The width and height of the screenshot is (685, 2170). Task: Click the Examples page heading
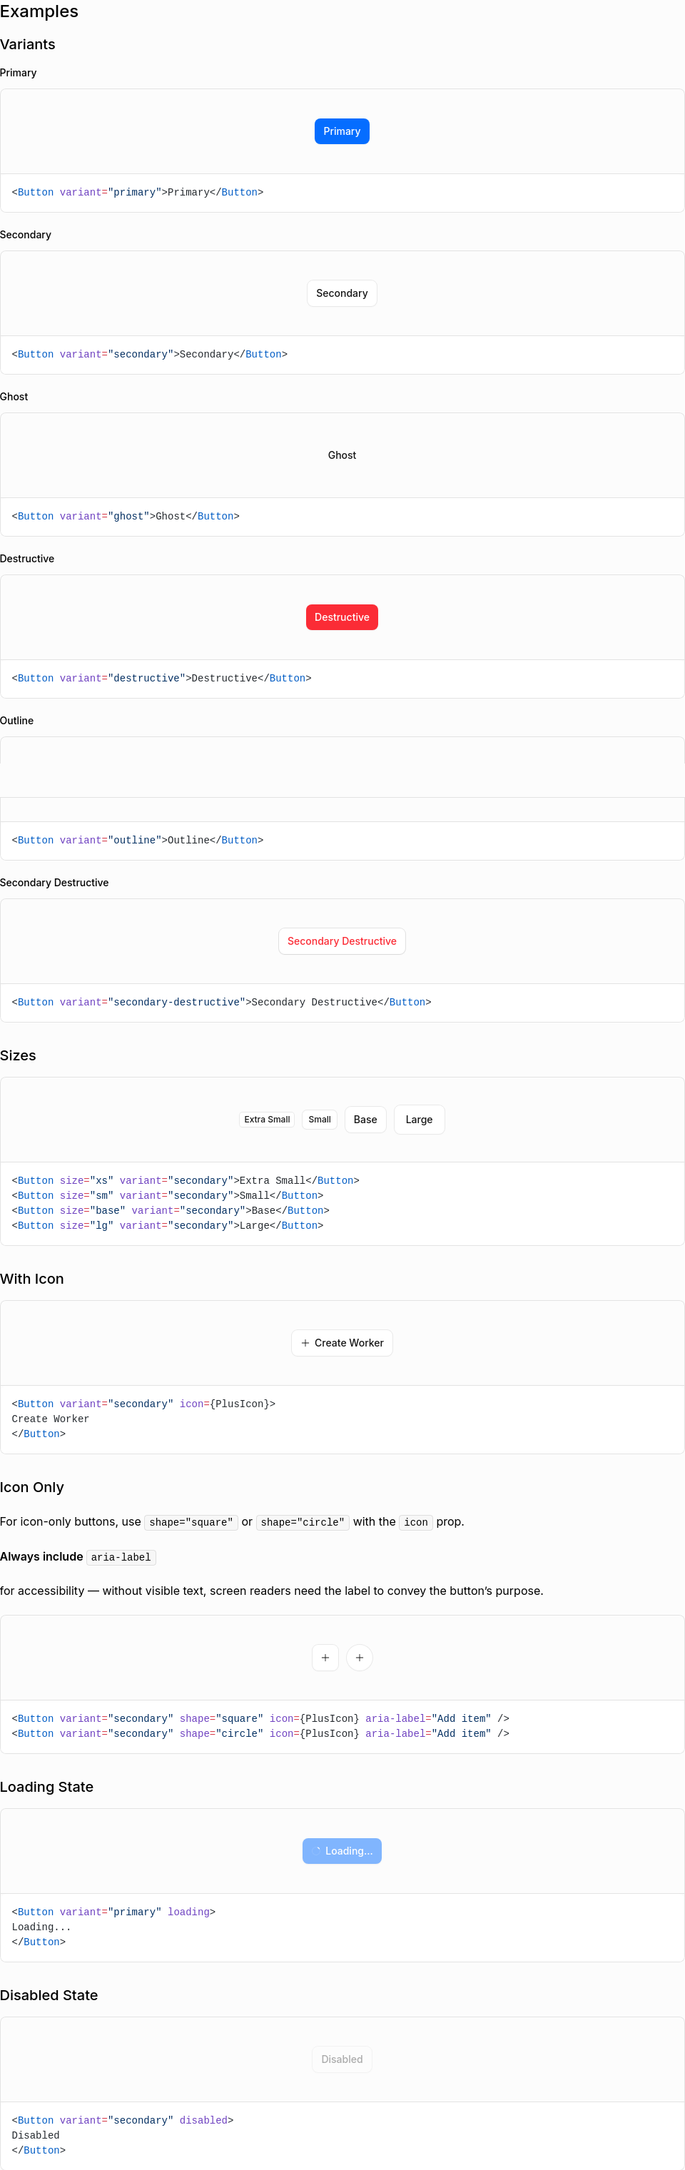coord(39,12)
